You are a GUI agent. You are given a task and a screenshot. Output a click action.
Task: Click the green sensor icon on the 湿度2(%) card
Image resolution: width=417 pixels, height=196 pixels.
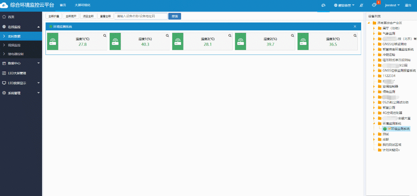241,41
